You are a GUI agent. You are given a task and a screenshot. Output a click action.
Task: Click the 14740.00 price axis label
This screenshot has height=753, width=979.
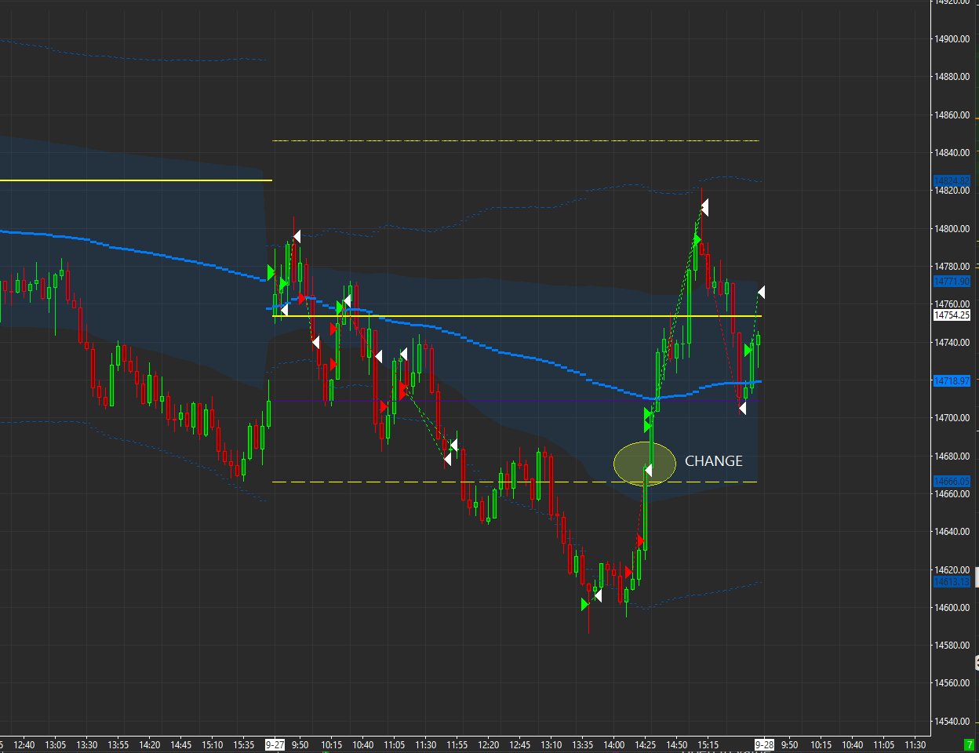click(x=952, y=343)
